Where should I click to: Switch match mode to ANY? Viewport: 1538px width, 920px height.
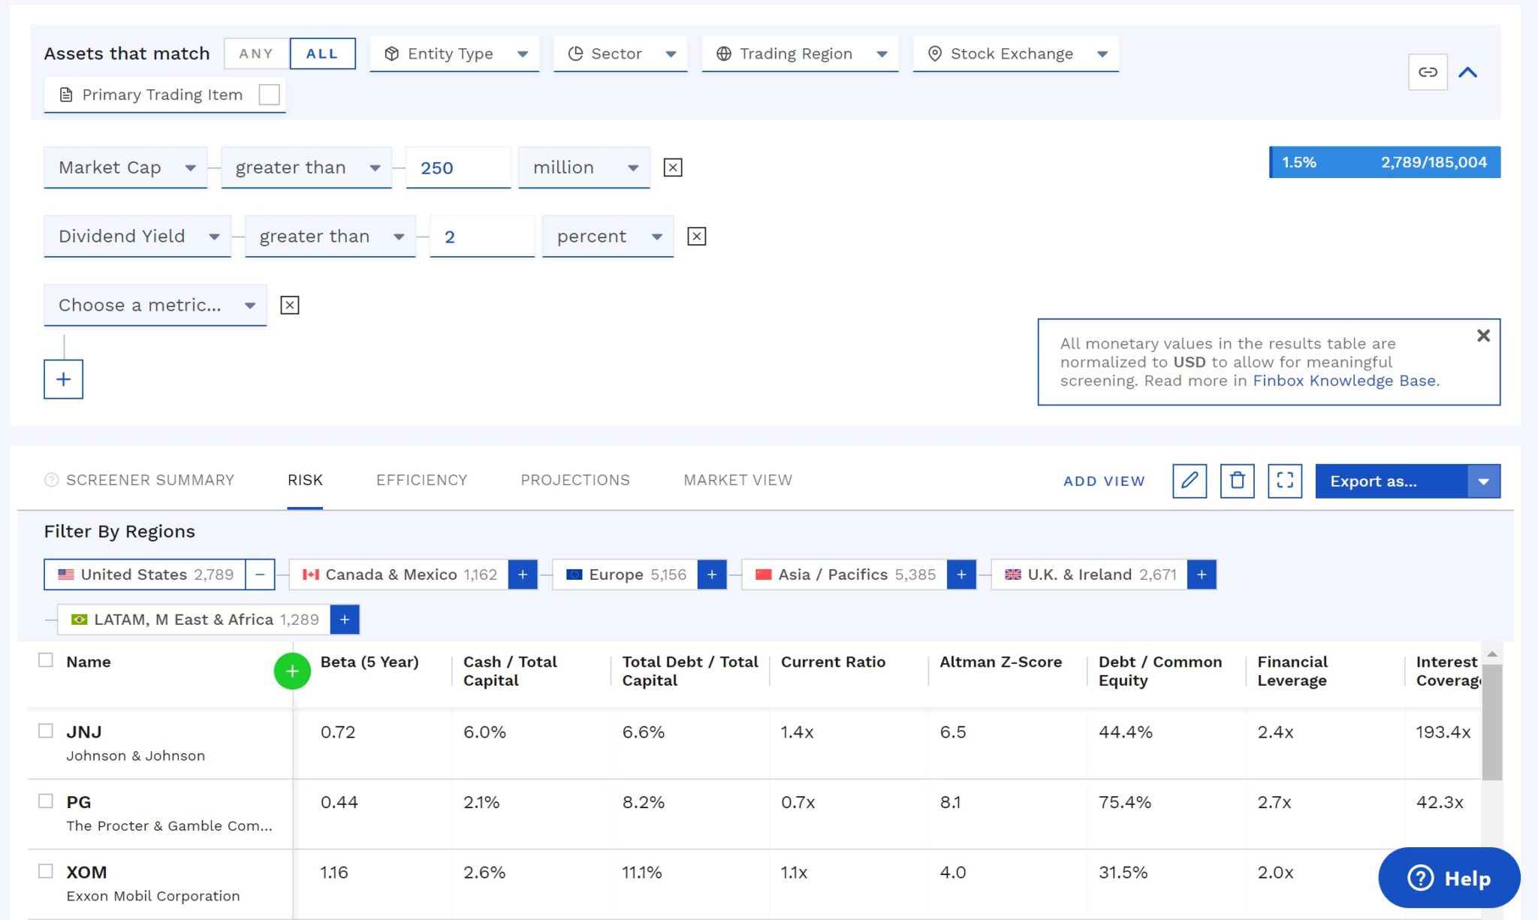[x=256, y=53]
